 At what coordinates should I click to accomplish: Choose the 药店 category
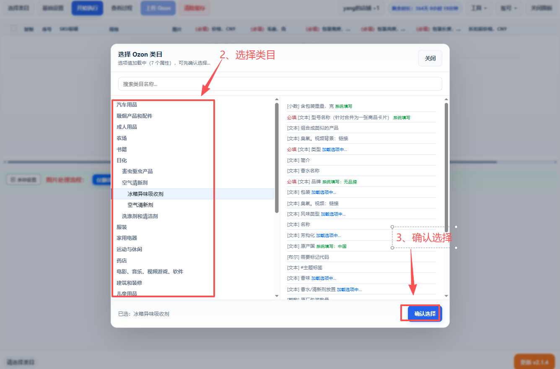[122, 260]
